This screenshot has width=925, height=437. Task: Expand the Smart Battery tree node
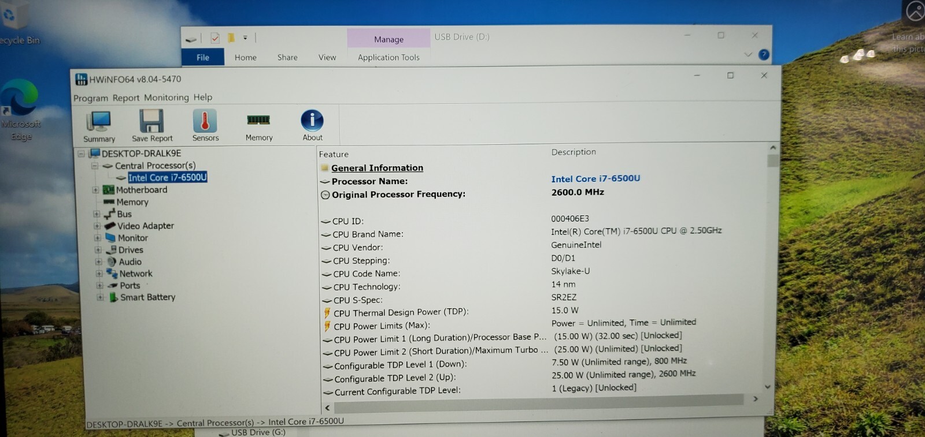[x=101, y=297]
